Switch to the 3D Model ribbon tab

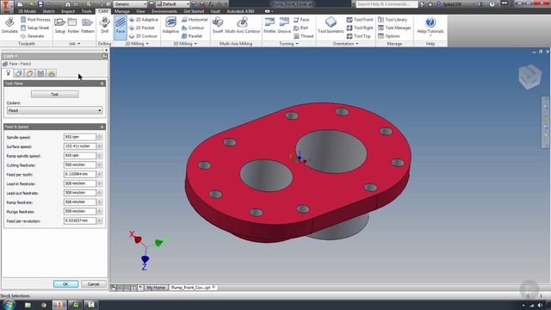click(27, 11)
